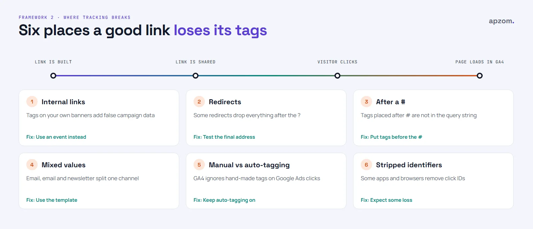Click the number 1 badge on Internal links
533x229 pixels.
(32, 102)
